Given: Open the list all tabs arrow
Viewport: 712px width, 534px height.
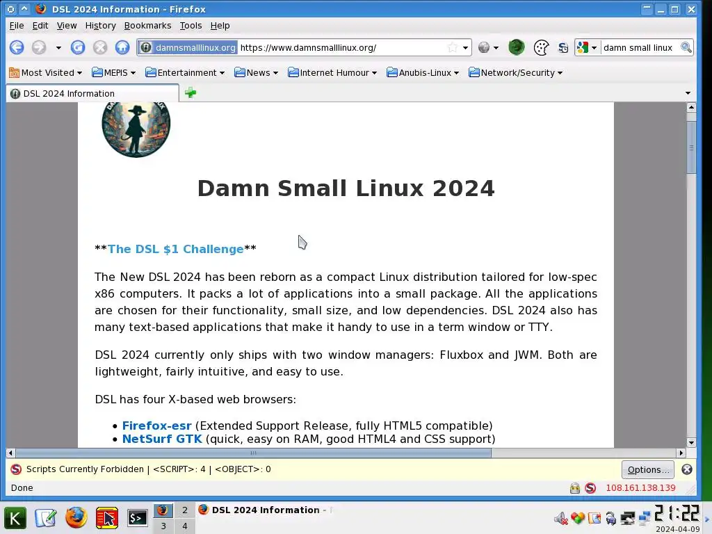Looking at the screenshot, I should [688, 93].
